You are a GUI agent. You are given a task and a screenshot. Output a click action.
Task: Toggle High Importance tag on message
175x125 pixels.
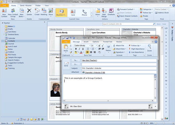pyautogui.click(x=137, y=49)
